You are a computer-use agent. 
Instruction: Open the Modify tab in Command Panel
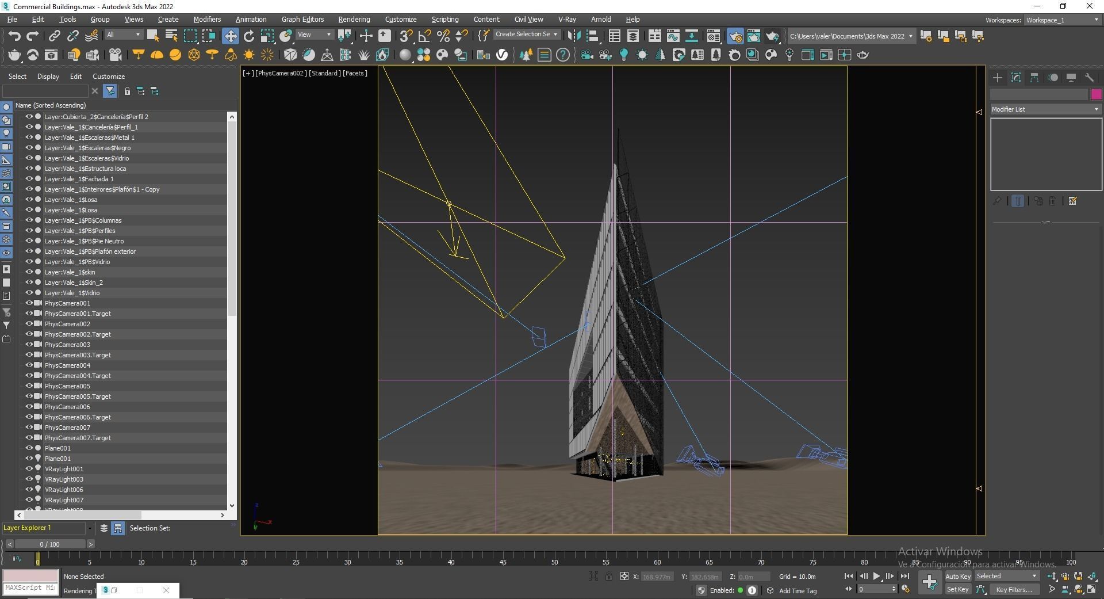(1016, 78)
